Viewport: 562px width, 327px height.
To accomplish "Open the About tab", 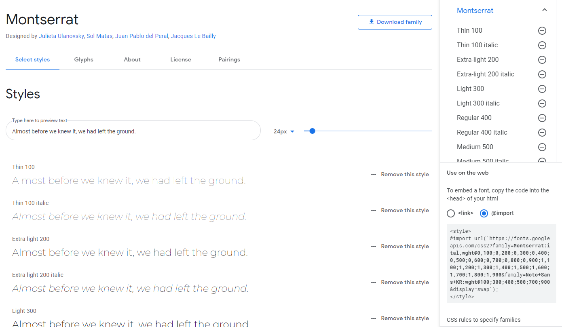I will point(132,59).
